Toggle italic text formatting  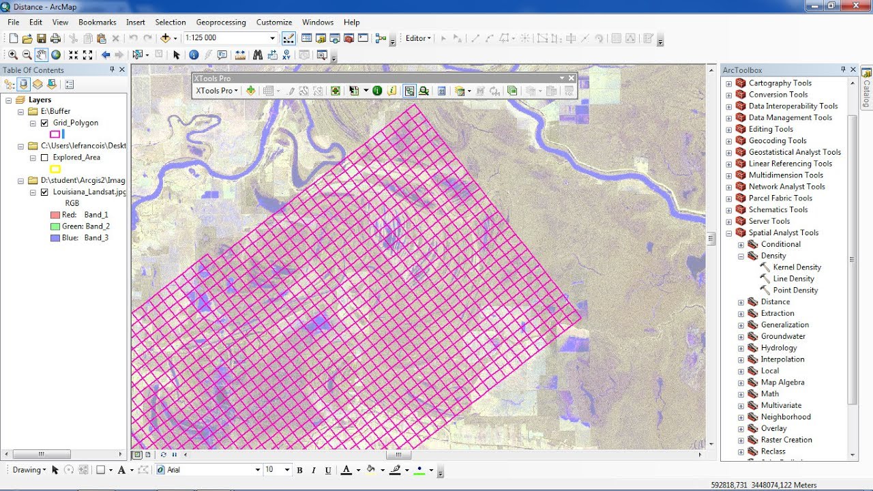point(314,470)
